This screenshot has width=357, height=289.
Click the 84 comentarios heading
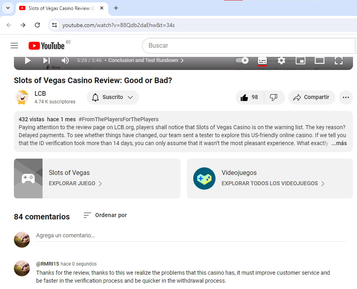[x=42, y=217]
